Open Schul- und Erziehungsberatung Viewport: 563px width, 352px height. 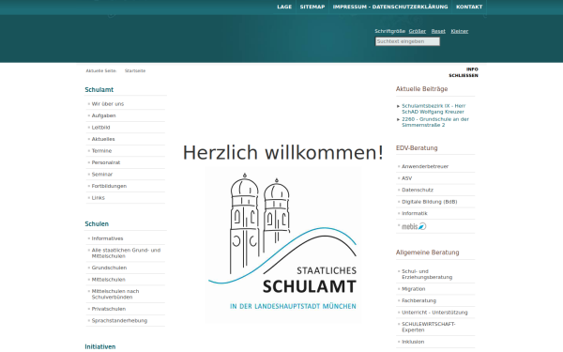(x=427, y=274)
